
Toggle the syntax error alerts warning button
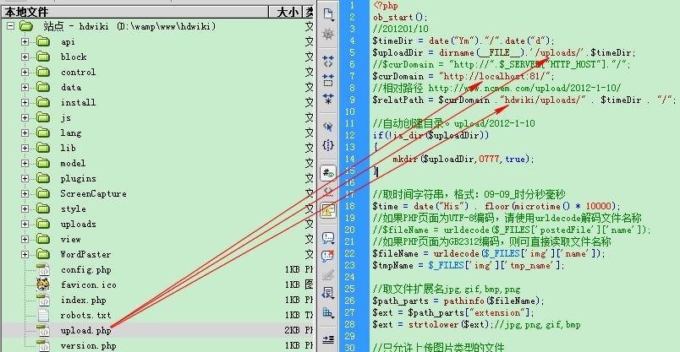328,211
